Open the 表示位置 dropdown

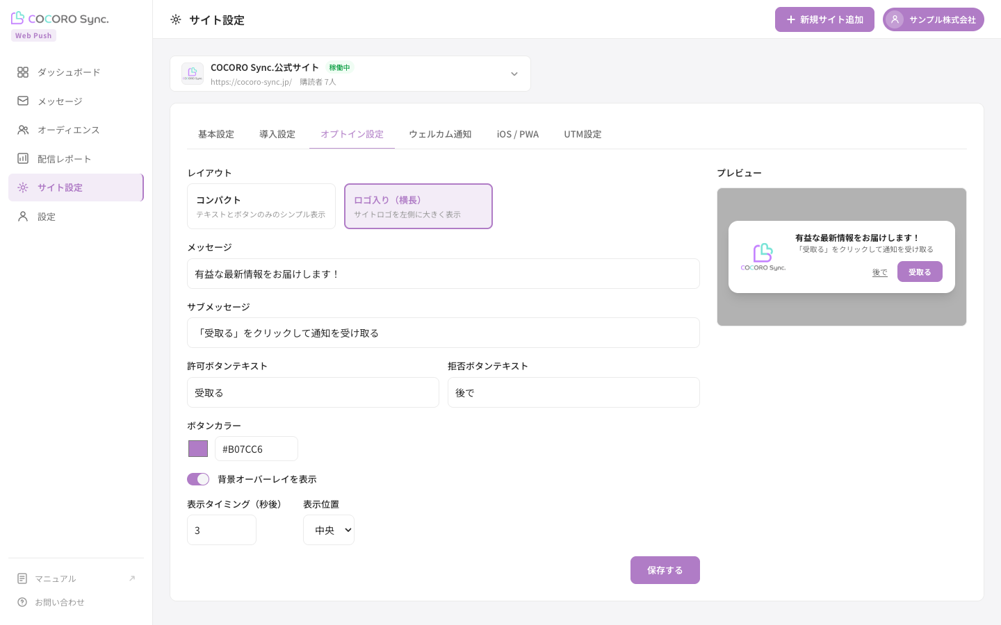329,530
